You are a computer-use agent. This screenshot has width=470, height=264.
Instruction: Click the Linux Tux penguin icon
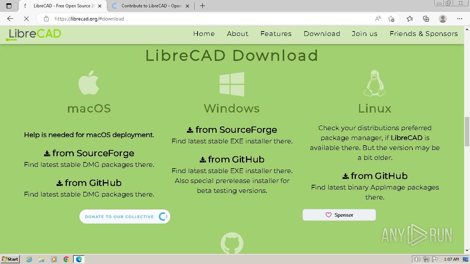(x=375, y=83)
